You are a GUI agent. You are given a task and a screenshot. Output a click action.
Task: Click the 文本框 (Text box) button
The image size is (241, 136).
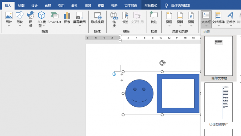(206, 19)
